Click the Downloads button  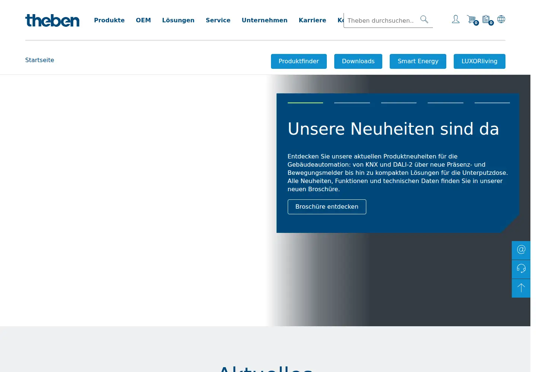coord(358,61)
